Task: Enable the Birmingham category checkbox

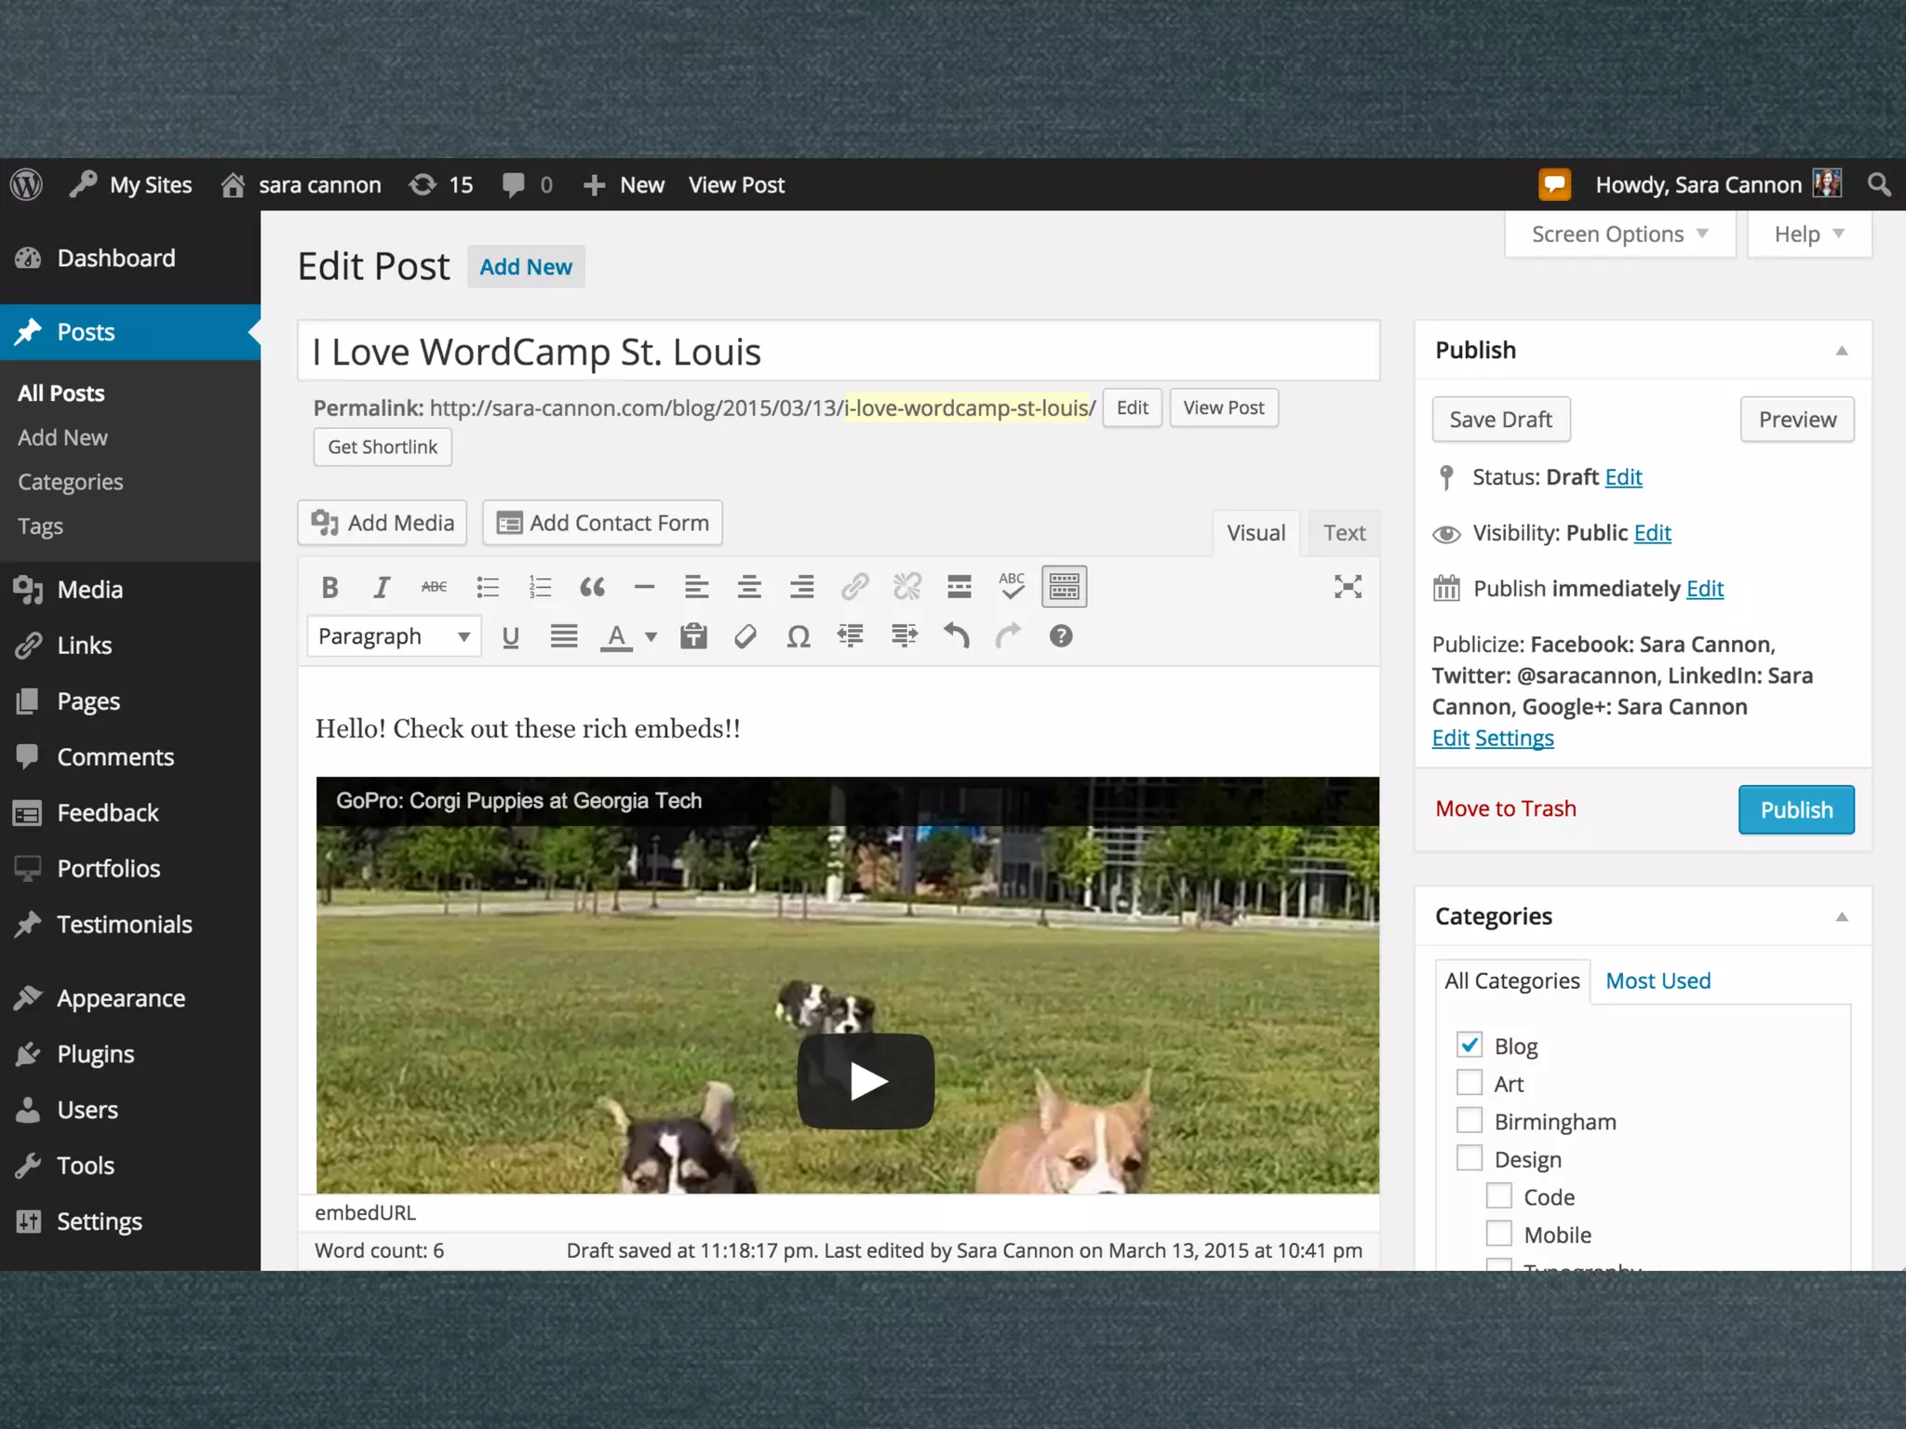Action: (1470, 1120)
